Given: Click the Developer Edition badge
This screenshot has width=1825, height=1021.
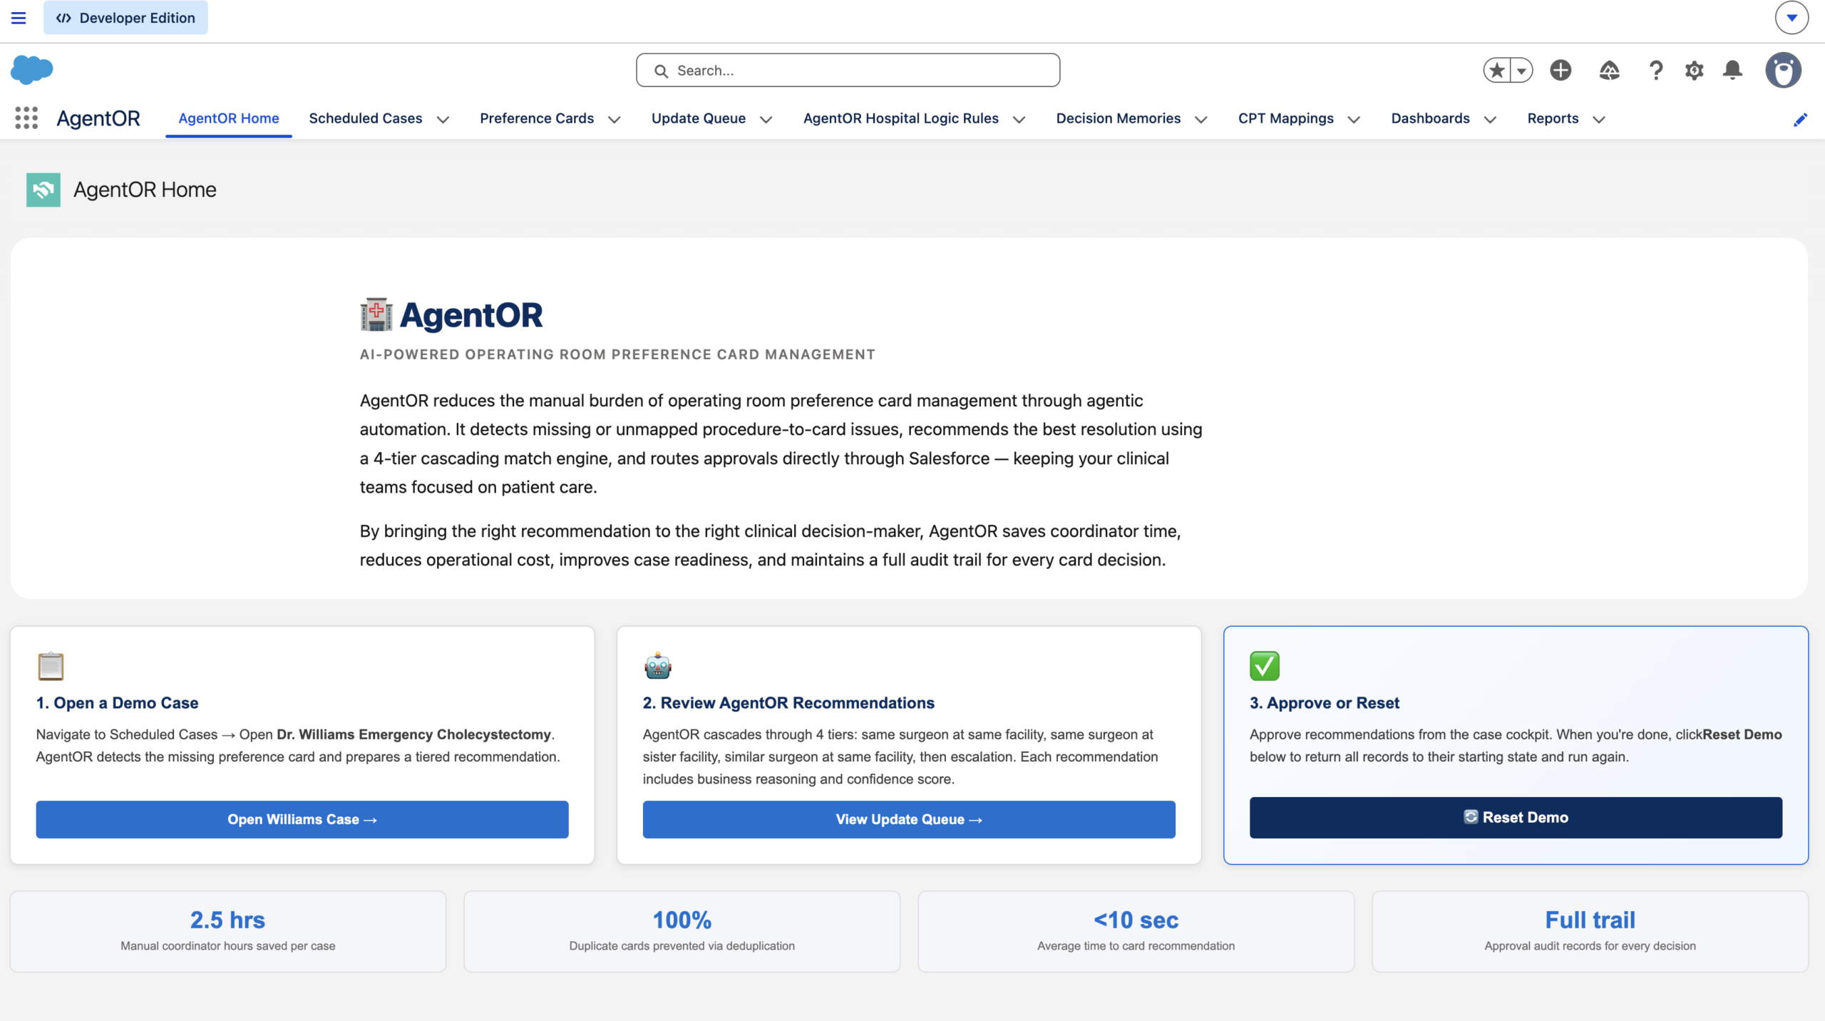Looking at the screenshot, I should [x=125, y=18].
